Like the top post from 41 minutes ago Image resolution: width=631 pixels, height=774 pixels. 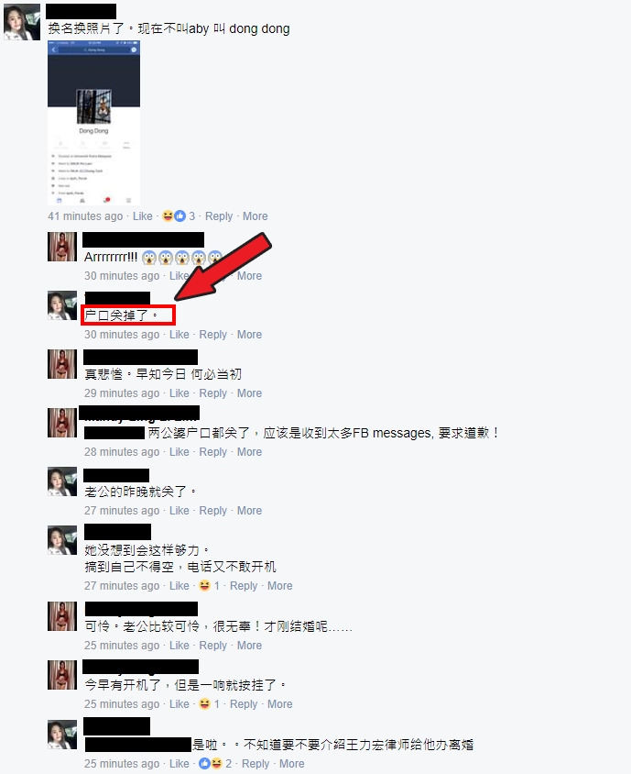pyautogui.click(x=143, y=216)
